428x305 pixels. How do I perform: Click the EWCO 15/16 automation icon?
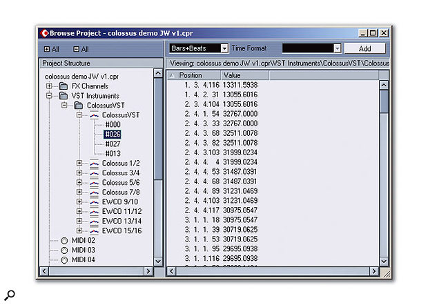[x=94, y=230]
